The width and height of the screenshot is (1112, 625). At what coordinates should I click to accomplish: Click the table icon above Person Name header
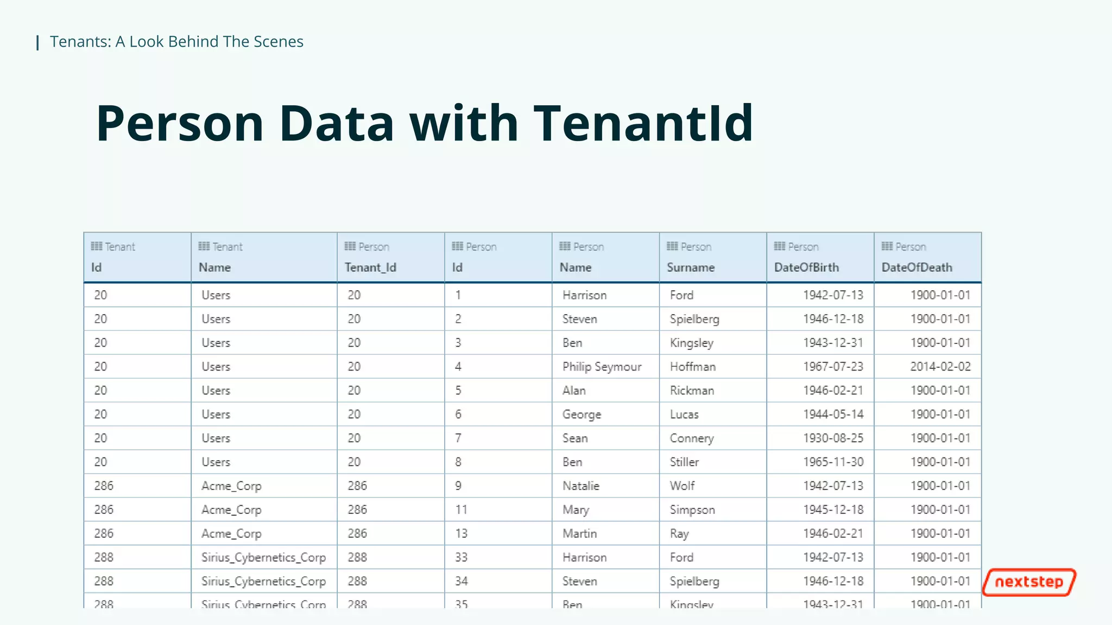pyautogui.click(x=565, y=246)
